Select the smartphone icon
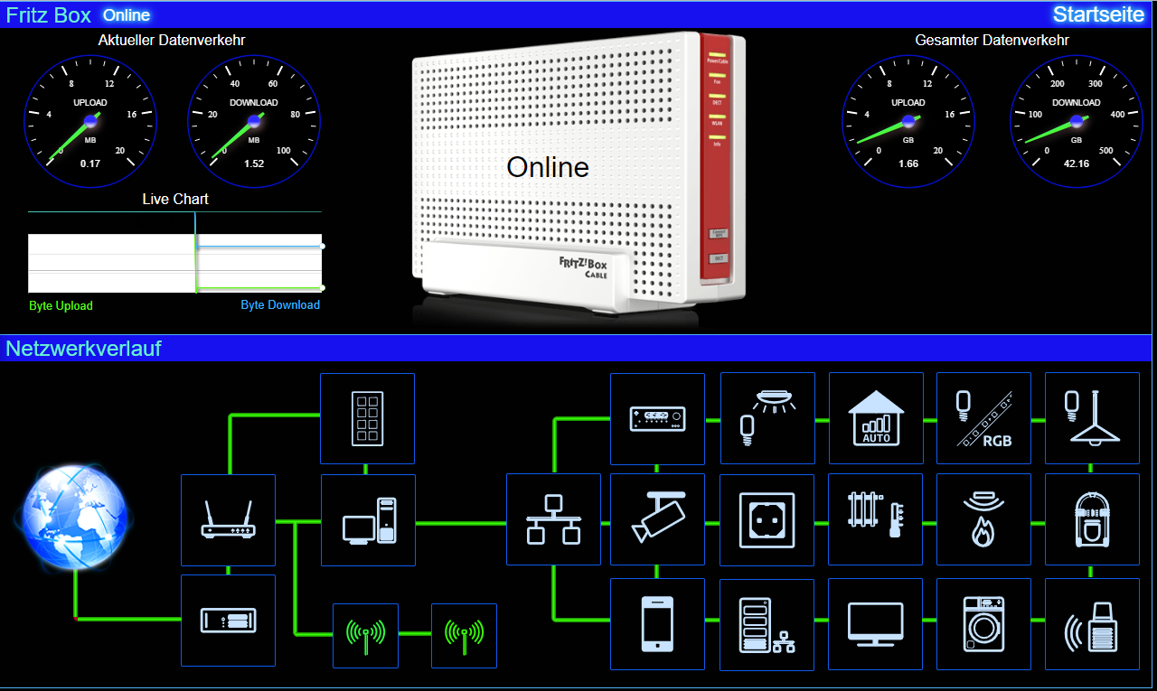The height and width of the screenshot is (691, 1157). tap(657, 624)
